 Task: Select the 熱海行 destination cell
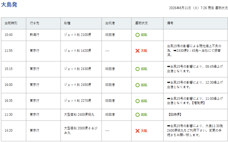click(43, 35)
